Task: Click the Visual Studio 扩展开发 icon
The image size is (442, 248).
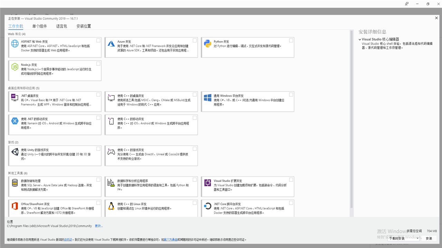Action: (x=208, y=183)
